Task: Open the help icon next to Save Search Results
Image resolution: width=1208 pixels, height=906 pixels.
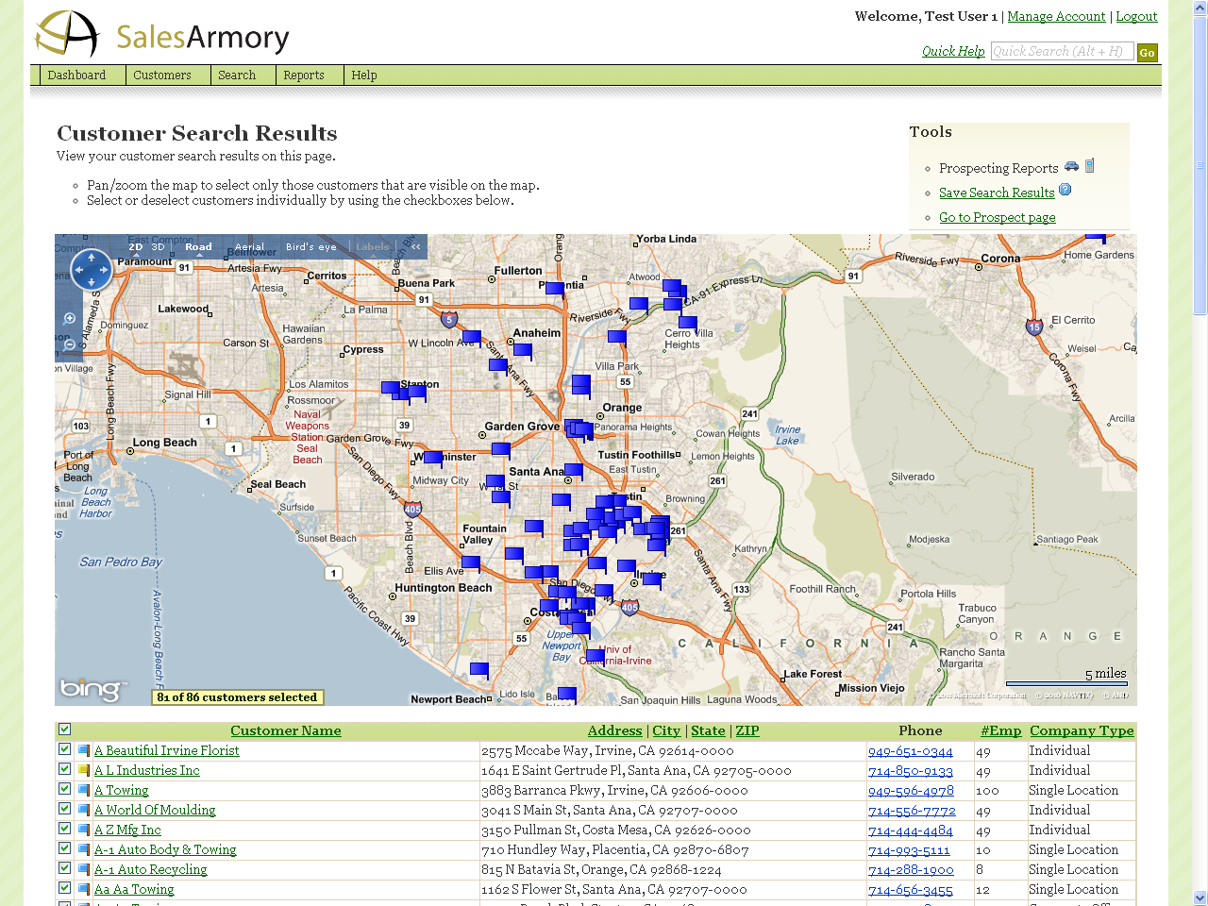Action: 1065,191
